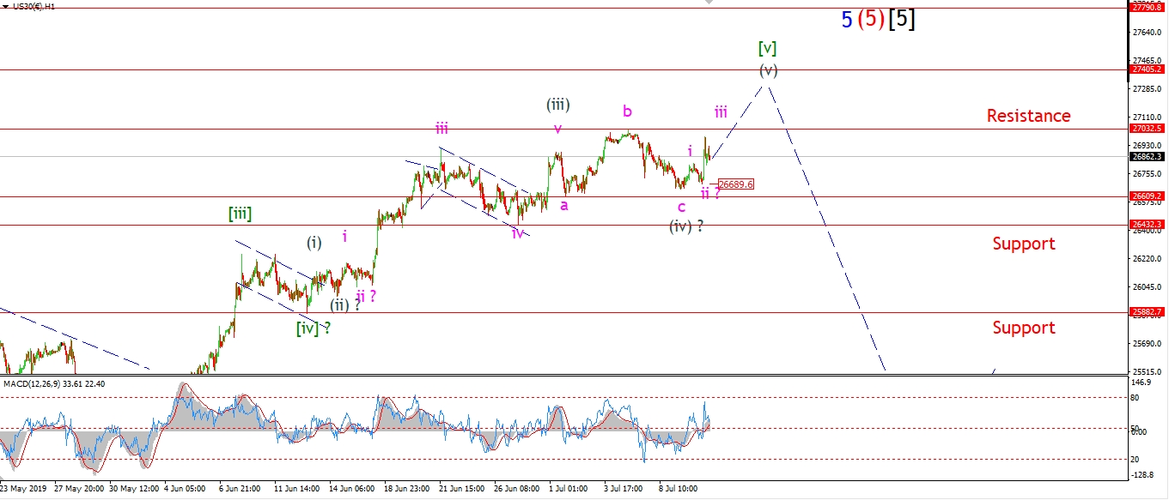Click the chart dropdown arrow beside US30 title
The height and width of the screenshot is (500, 1169).
tap(5, 5)
